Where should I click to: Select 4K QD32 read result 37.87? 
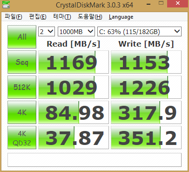tap(74, 138)
